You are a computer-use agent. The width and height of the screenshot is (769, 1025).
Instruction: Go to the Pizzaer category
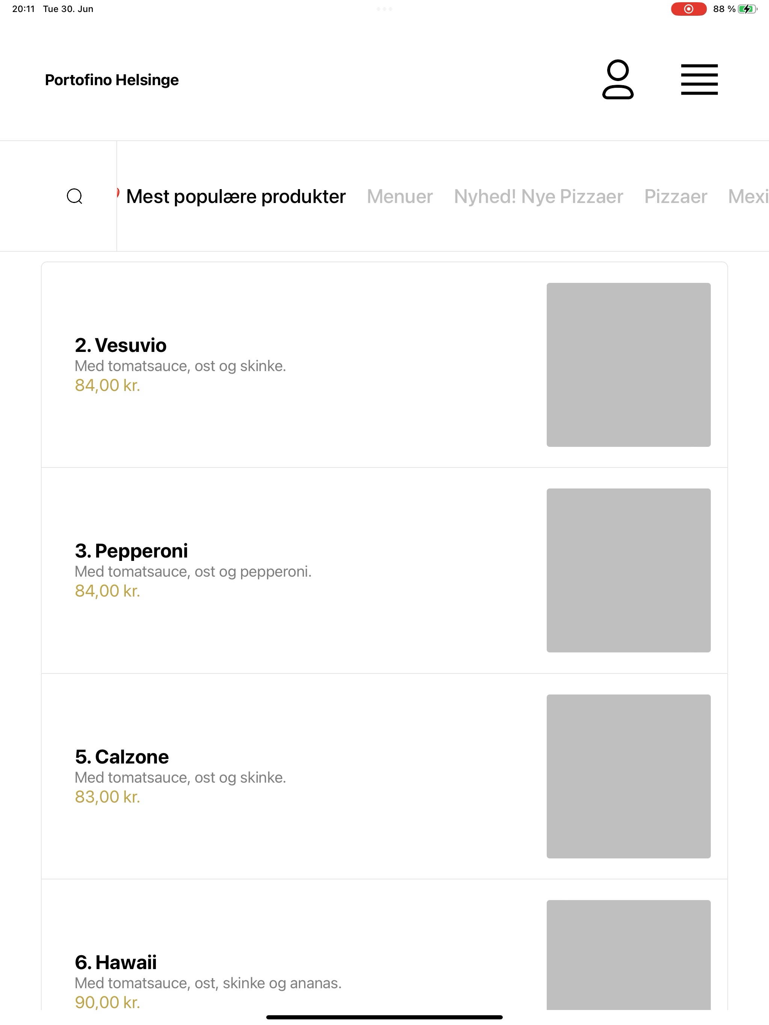tap(675, 197)
